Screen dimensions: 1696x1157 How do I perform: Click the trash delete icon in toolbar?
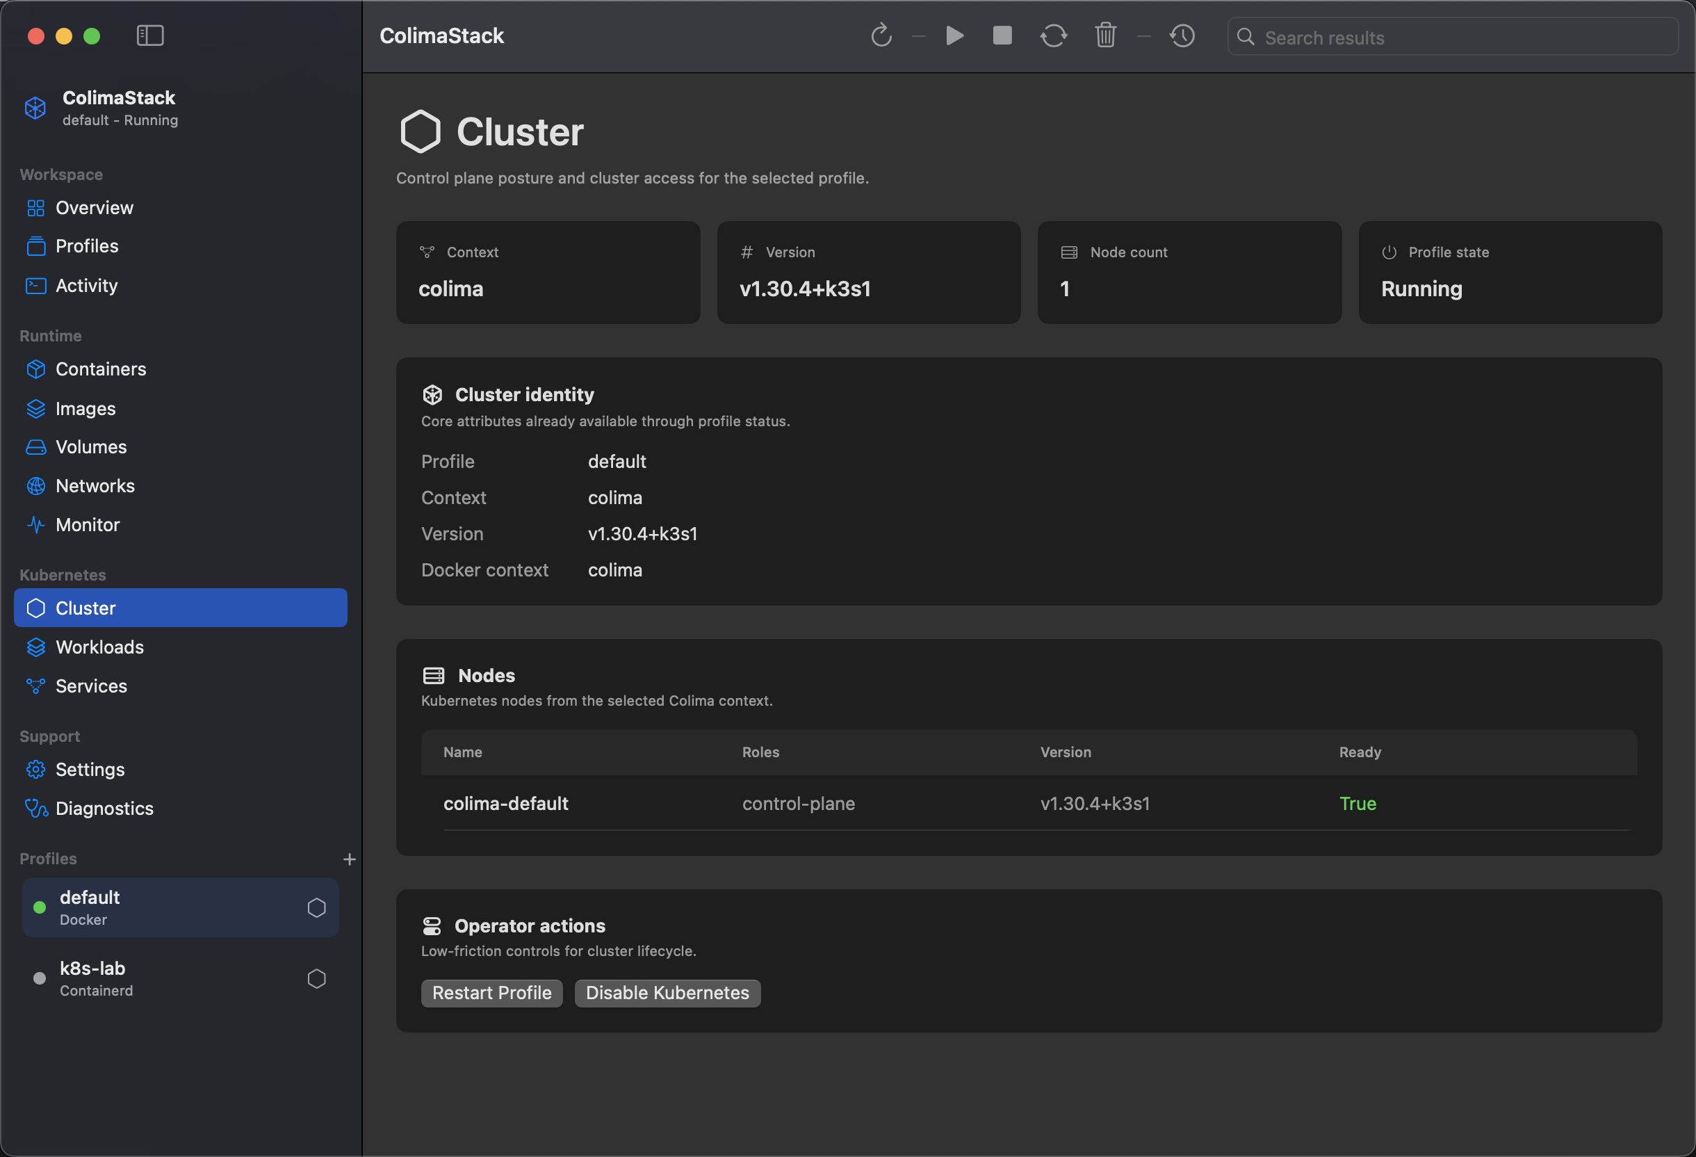1106,35
